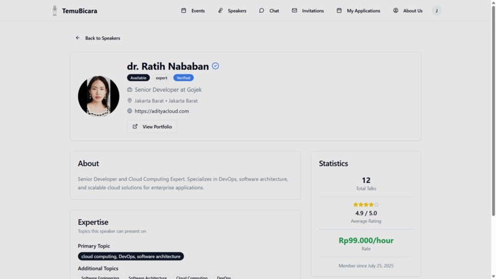
Task: Click the blue Verified badge
Action: pos(183,78)
